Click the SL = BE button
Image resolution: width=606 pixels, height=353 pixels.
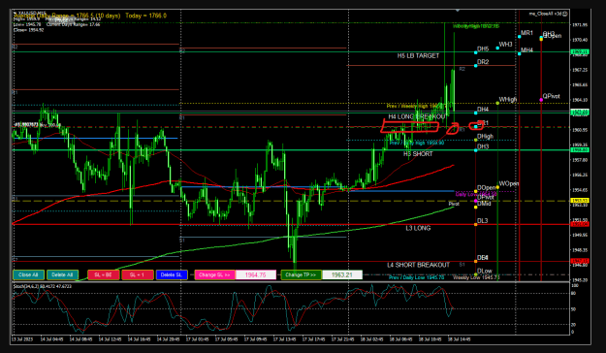pos(103,274)
